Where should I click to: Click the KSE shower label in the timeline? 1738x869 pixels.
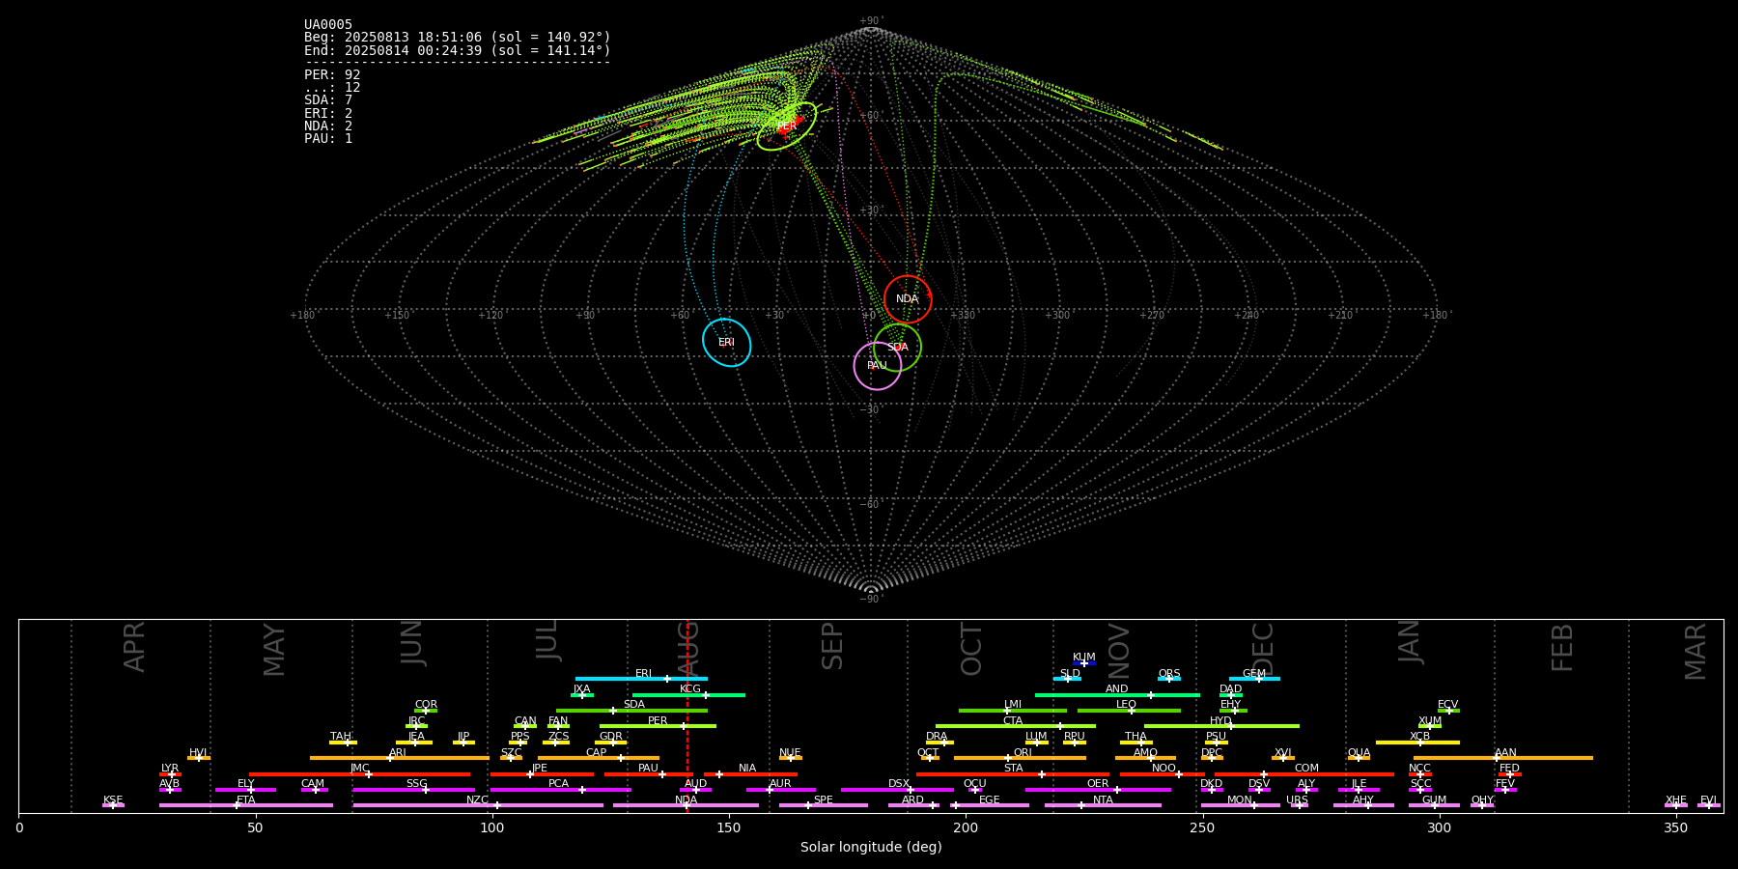113,800
